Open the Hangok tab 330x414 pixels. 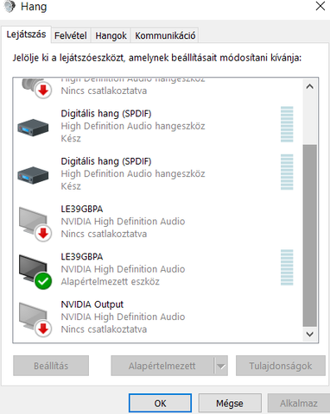111,35
